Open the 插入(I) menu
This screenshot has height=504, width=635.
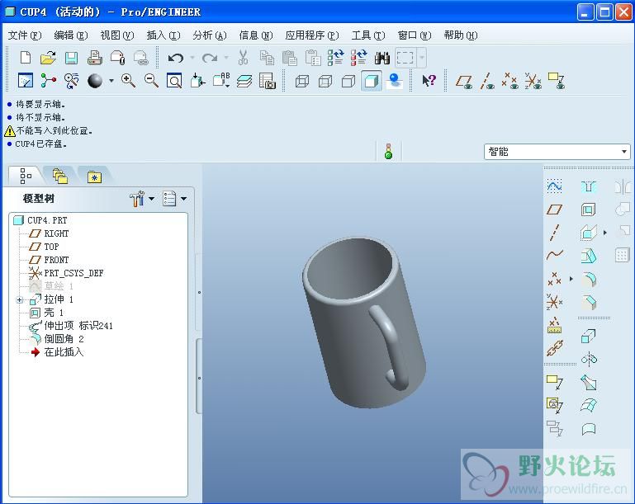[x=163, y=35]
